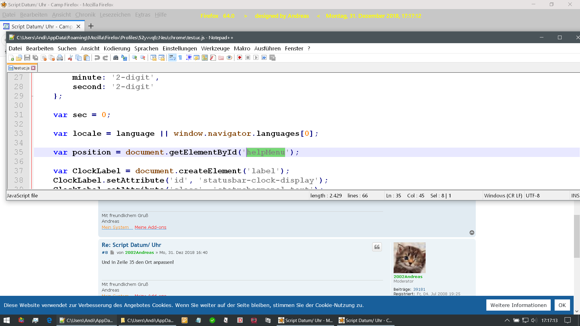Start macro recording with red dot icon
The width and height of the screenshot is (580, 326).
(x=240, y=58)
